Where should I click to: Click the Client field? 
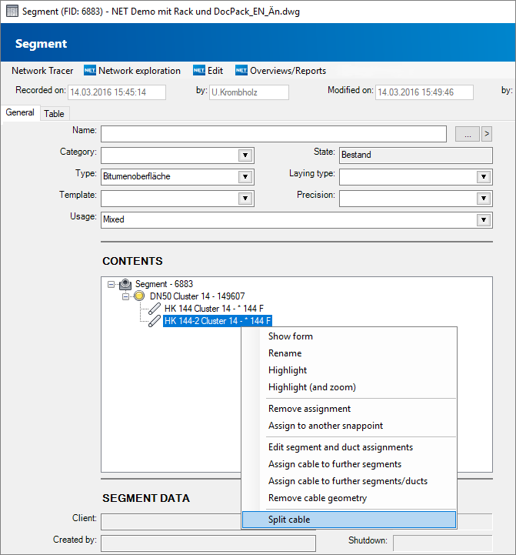coord(171,522)
